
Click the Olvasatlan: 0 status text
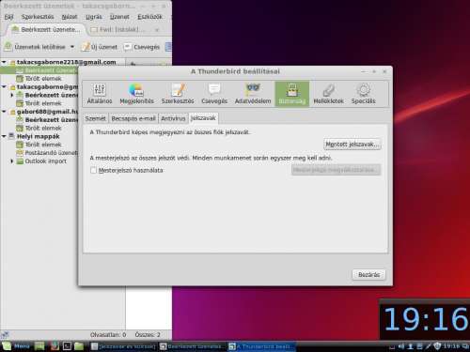(108, 335)
